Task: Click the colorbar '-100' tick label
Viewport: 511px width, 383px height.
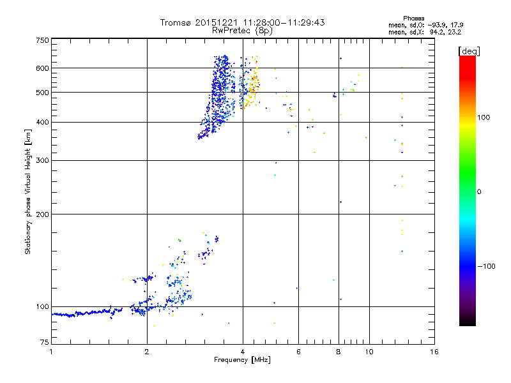Action: click(x=486, y=266)
